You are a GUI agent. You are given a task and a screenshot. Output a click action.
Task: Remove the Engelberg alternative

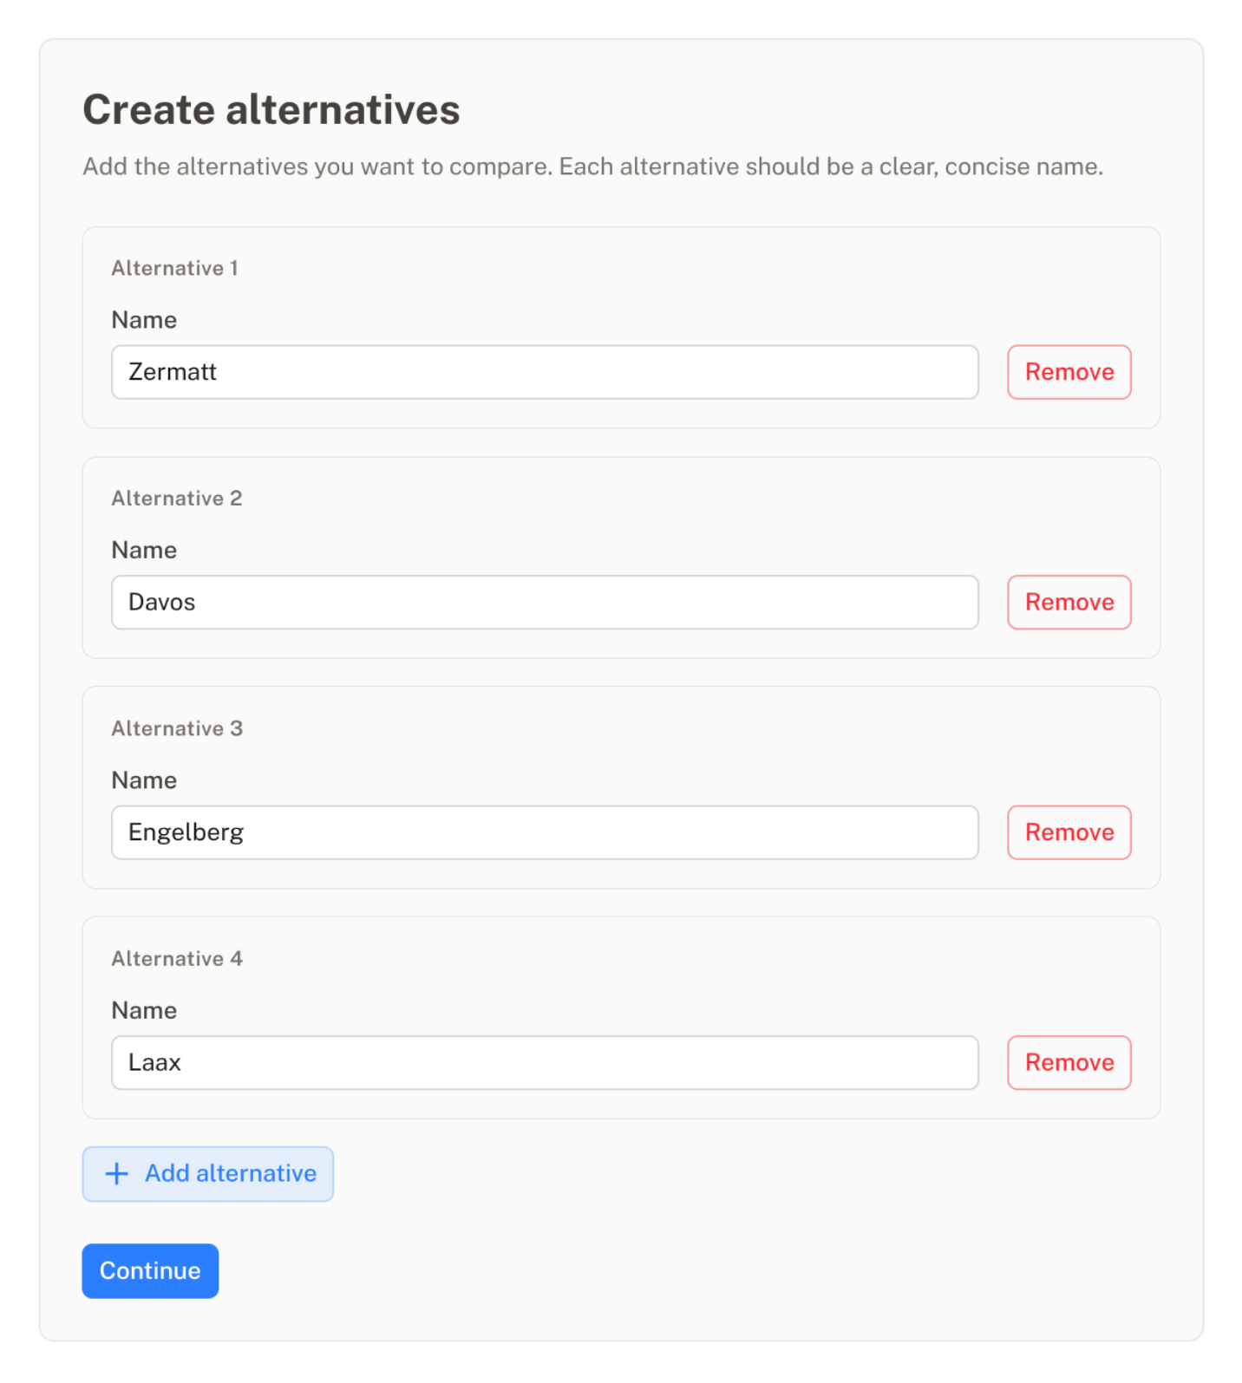tap(1069, 832)
